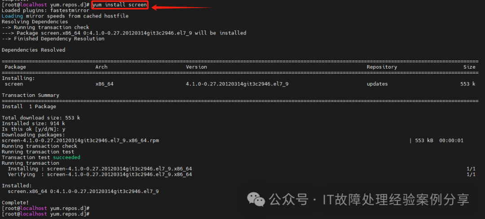Click the 'Repository' column header

tap(382, 67)
